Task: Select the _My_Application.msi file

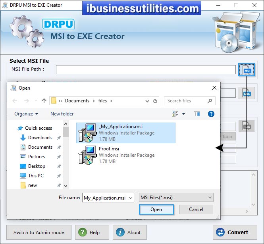Action: point(126,133)
